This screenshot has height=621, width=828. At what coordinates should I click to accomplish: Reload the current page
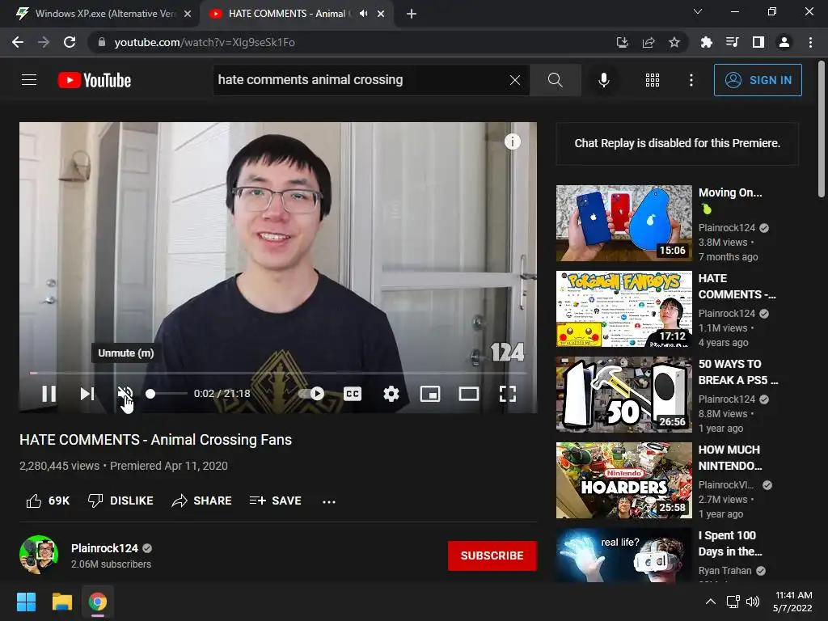point(70,42)
